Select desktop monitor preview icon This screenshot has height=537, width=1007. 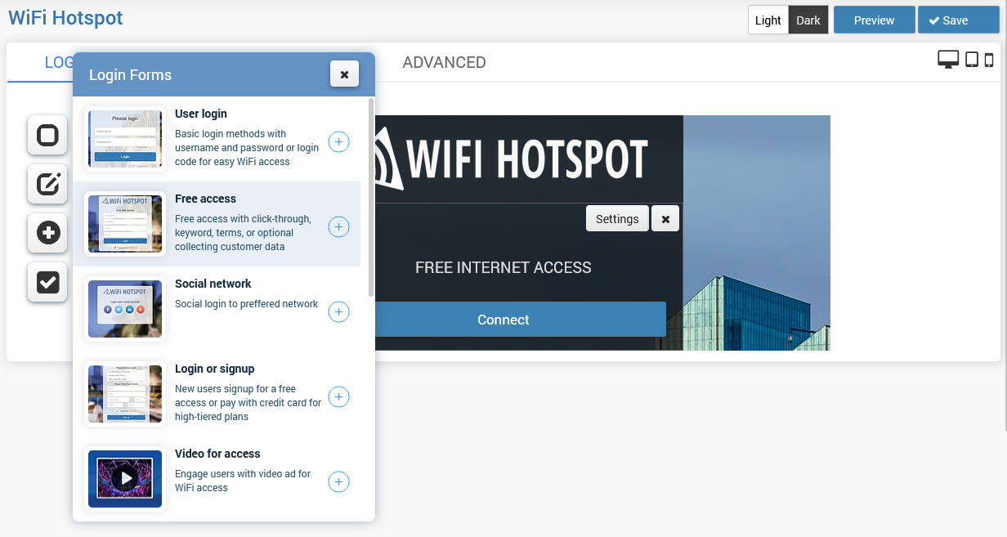click(947, 60)
